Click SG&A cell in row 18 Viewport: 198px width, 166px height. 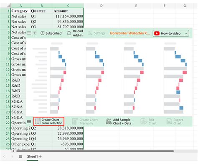pos(18,101)
